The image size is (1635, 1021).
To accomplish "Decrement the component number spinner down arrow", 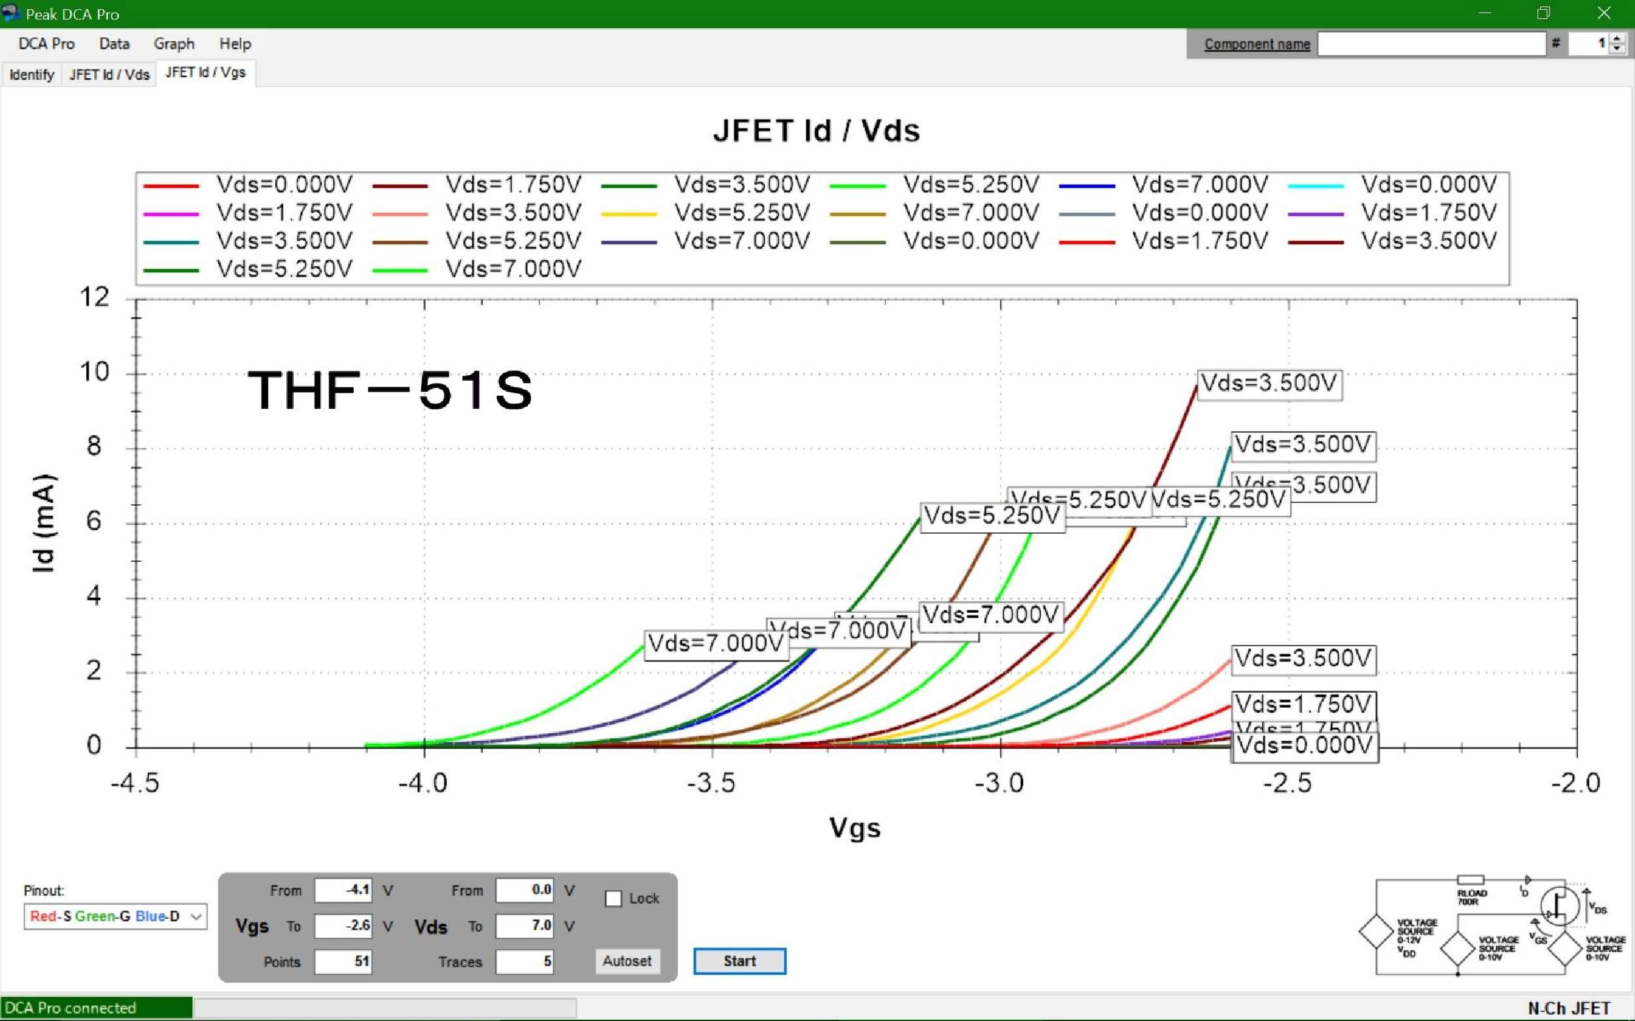I will 1617,48.
